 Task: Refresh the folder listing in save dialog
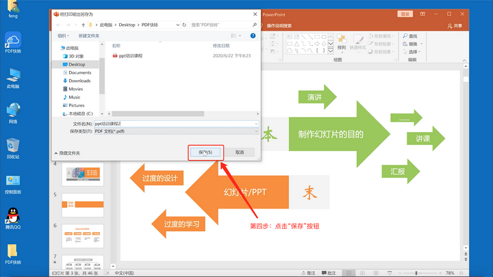pos(184,25)
